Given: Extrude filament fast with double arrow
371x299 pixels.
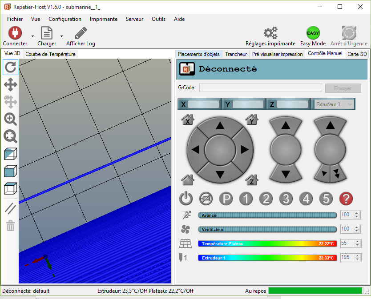Looking at the screenshot, I should (x=337, y=174).
